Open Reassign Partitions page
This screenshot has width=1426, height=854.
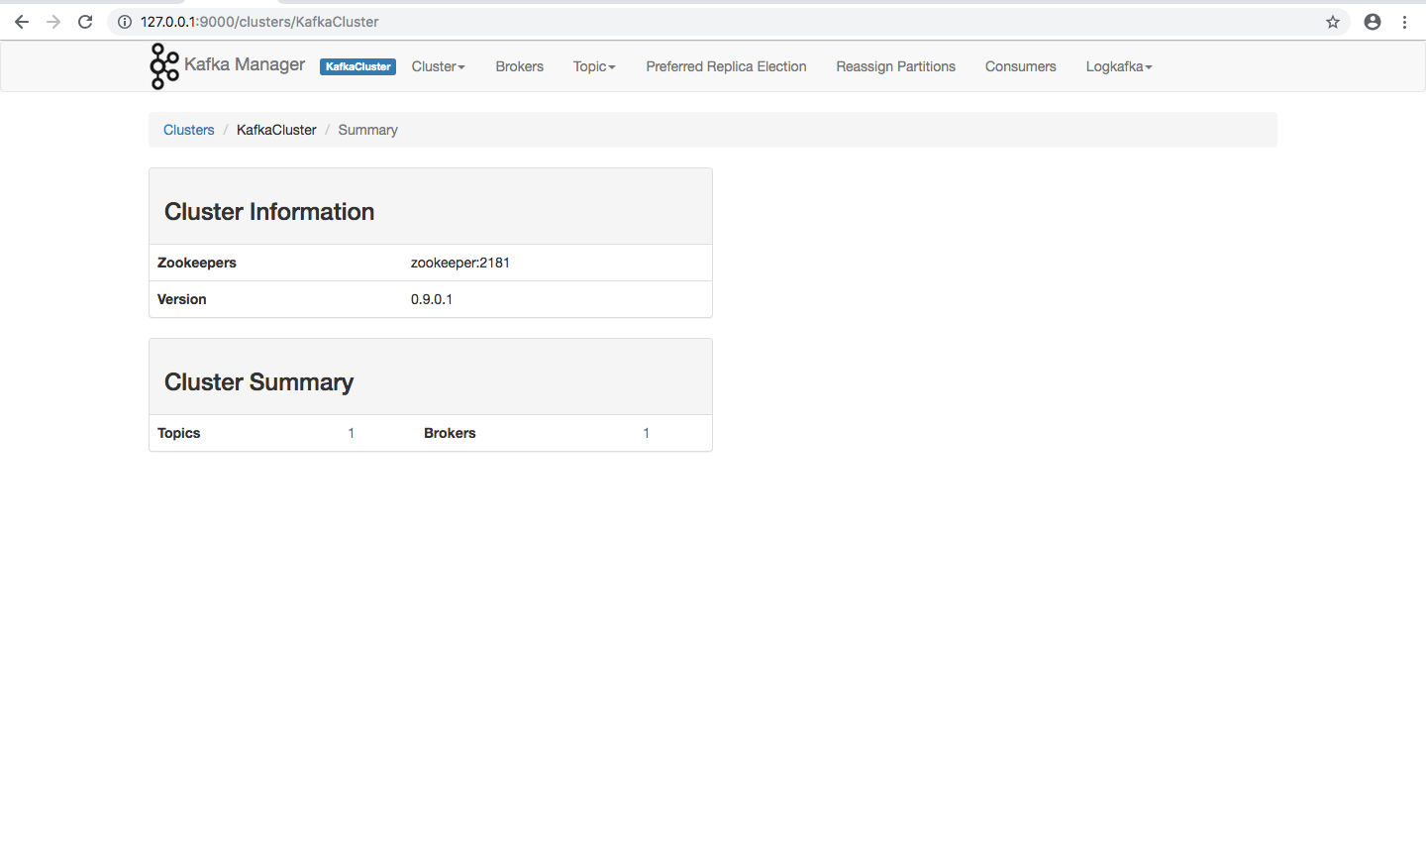pos(895,66)
